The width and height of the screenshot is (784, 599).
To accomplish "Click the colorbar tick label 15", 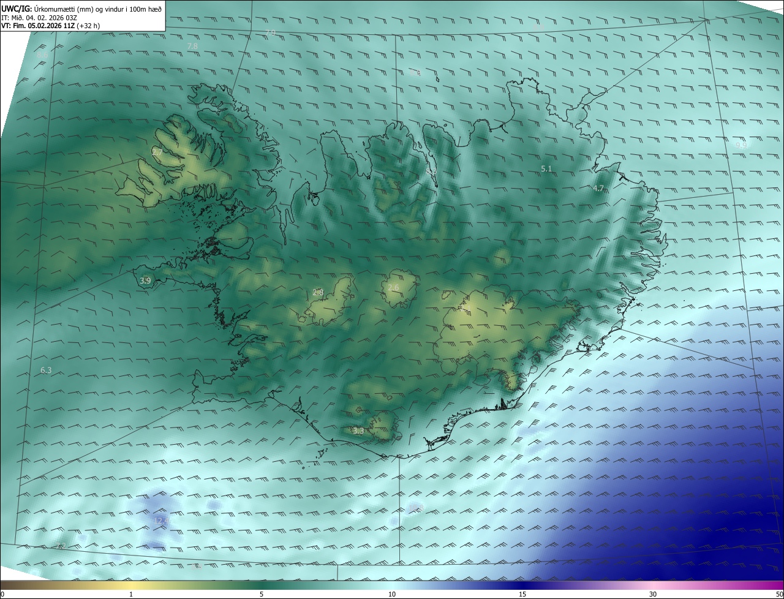I will 522,594.
